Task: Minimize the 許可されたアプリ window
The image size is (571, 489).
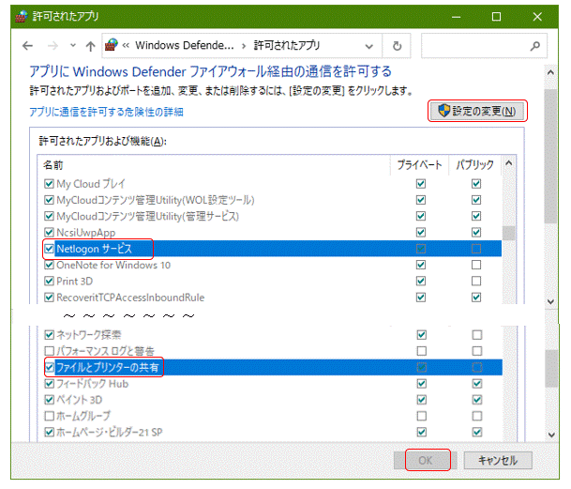Action: click(456, 17)
